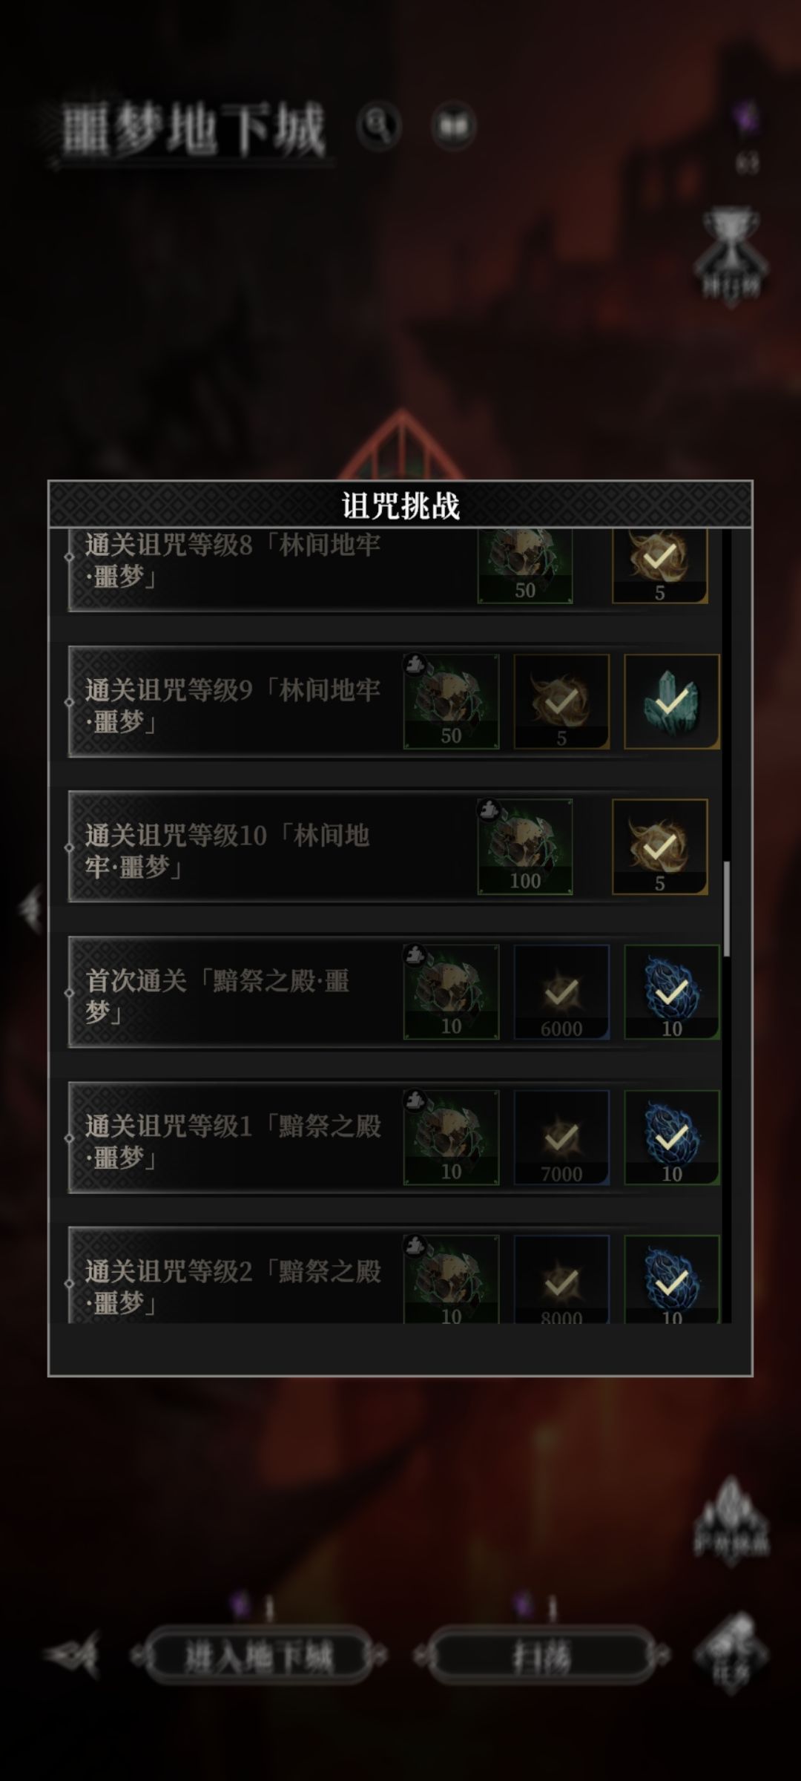The image size is (801, 1781).
Task: Click the blue egg reward for first clear 黯祭之殿
Action: point(672,992)
